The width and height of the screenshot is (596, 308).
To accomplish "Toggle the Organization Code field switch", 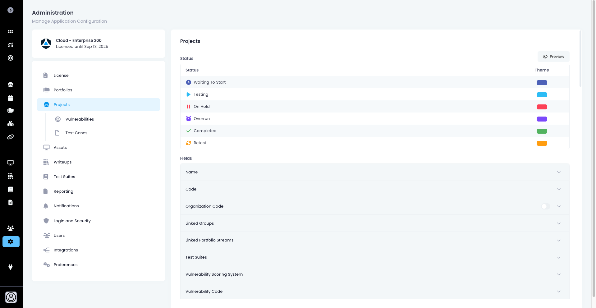I will tap(545, 206).
